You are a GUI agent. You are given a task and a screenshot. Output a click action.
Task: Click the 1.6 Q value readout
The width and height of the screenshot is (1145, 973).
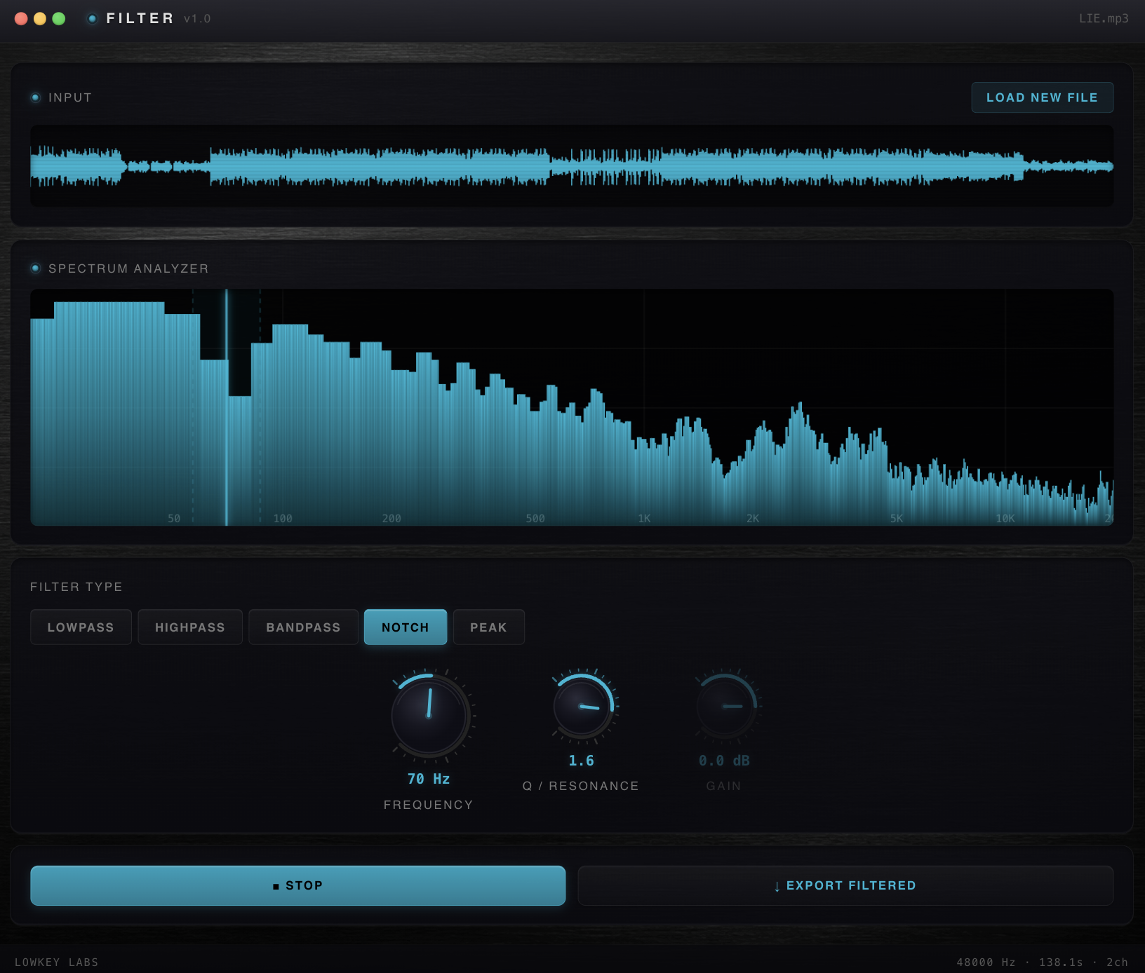point(581,761)
